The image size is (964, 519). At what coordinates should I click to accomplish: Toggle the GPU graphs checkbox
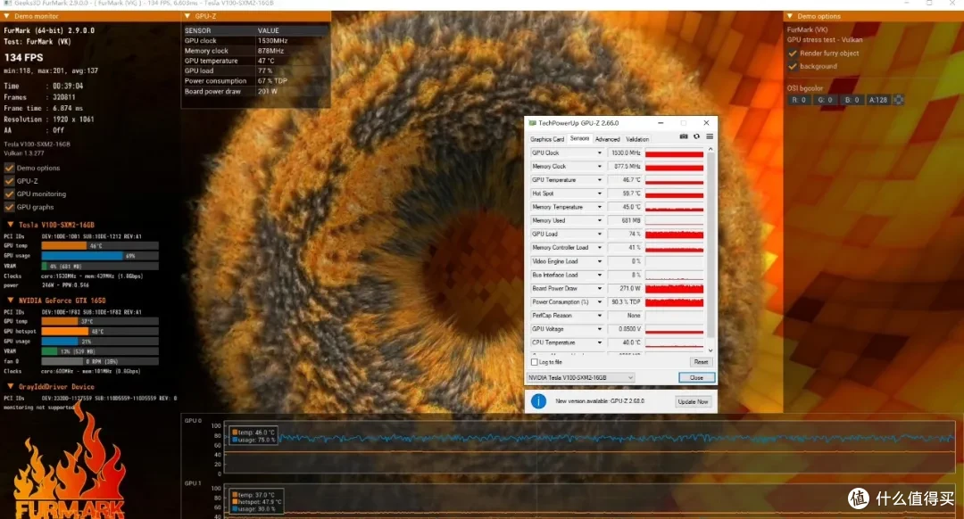point(9,207)
